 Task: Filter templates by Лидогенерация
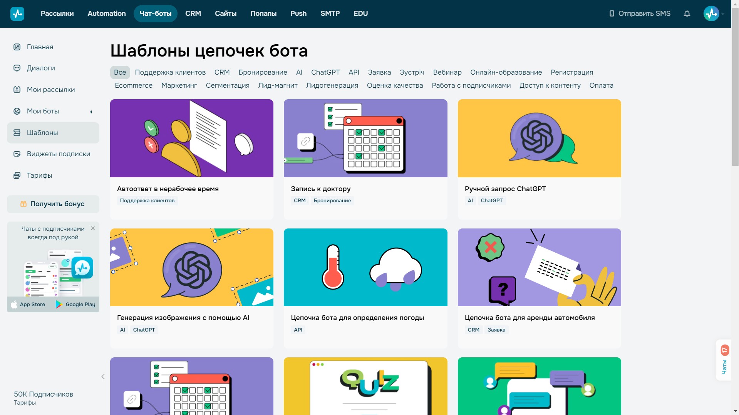coord(332,85)
